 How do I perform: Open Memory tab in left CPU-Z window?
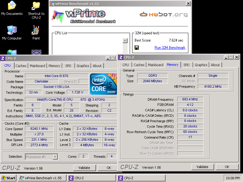[54, 66]
